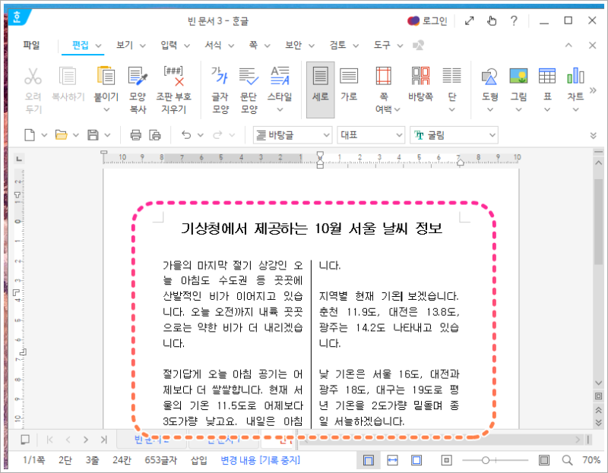
Task: Click the undo arrow icon
Action: click(186, 135)
